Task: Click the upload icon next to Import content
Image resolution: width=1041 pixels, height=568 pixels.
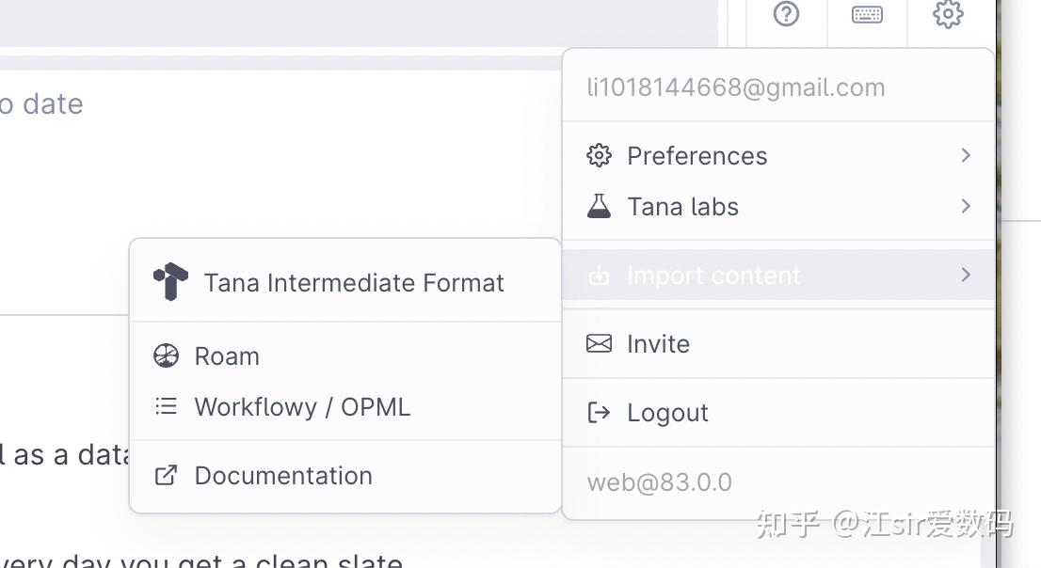Action: click(x=599, y=275)
